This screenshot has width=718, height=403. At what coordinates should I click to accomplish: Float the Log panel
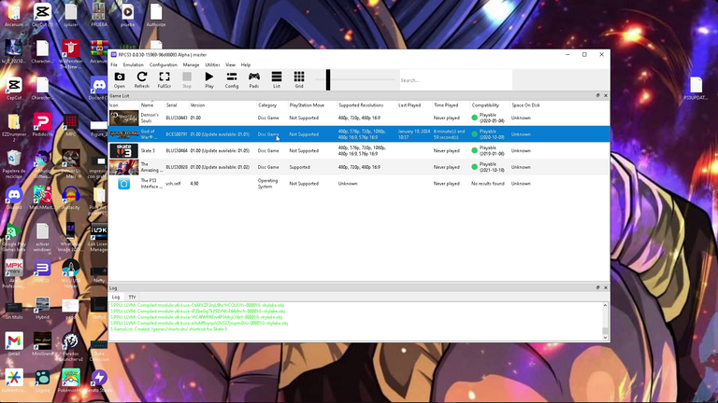(597, 287)
